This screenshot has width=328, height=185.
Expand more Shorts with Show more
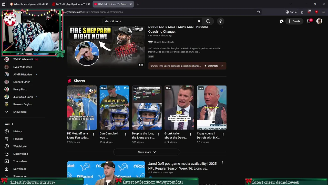click(147, 152)
